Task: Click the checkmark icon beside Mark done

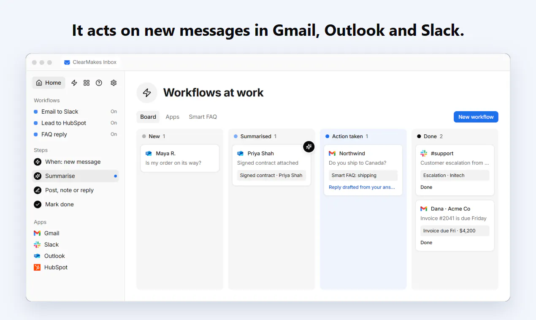Action: (x=38, y=204)
